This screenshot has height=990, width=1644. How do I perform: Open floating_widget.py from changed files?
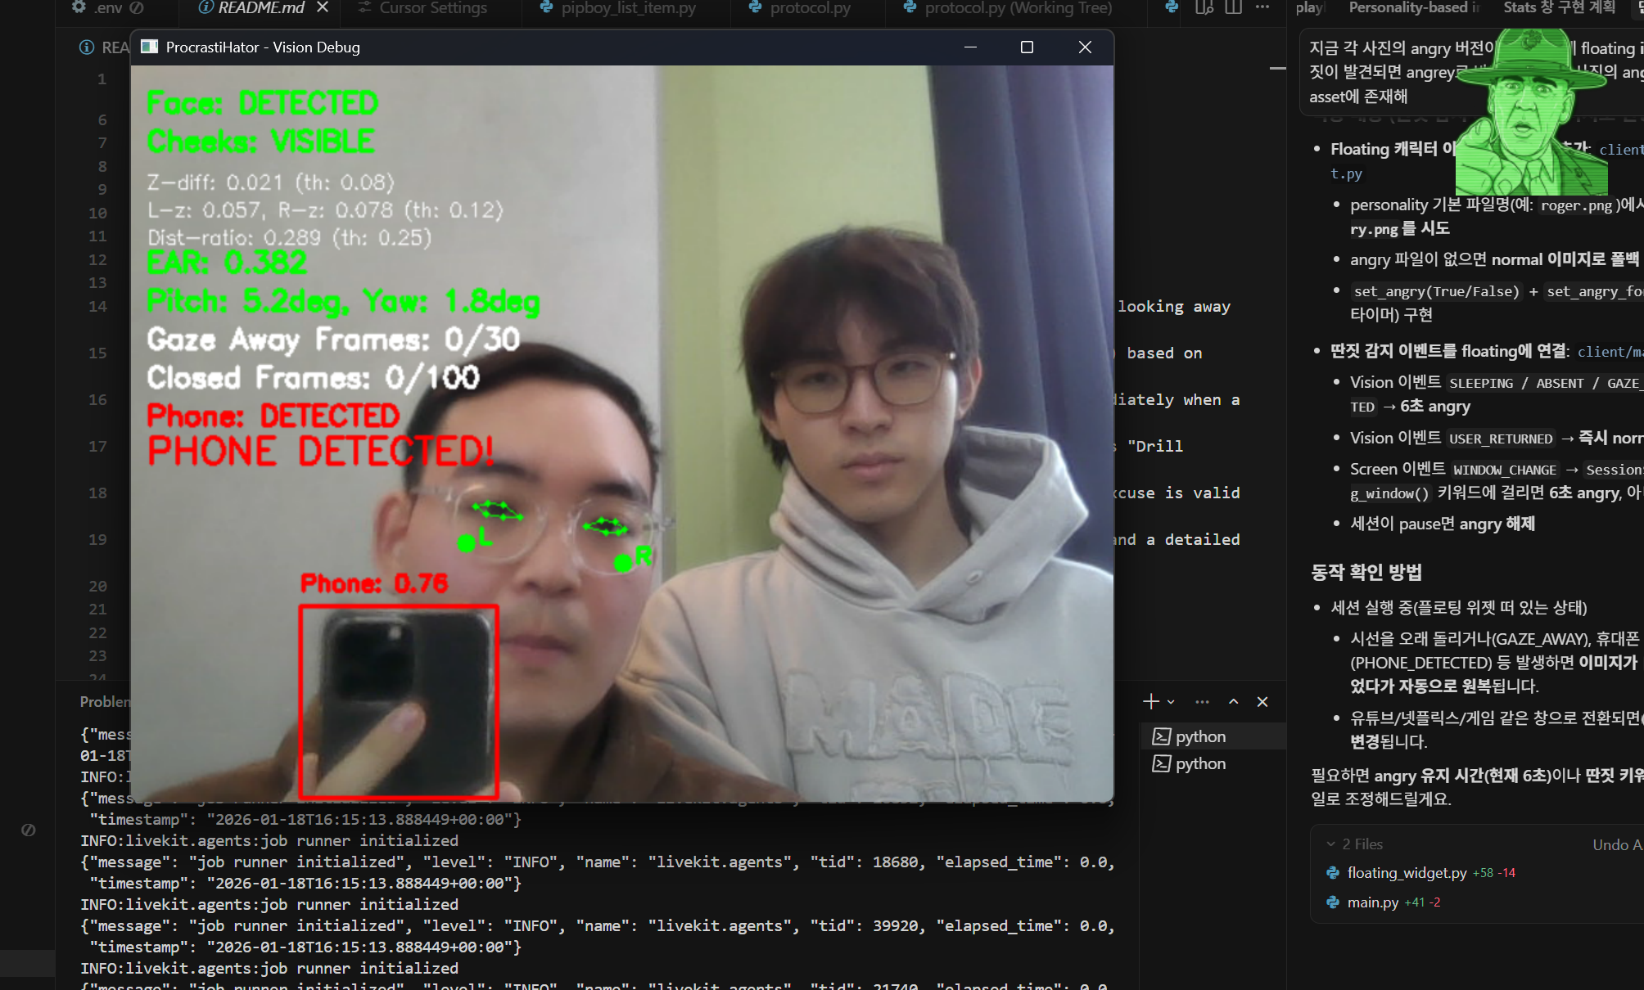tap(1406, 873)
